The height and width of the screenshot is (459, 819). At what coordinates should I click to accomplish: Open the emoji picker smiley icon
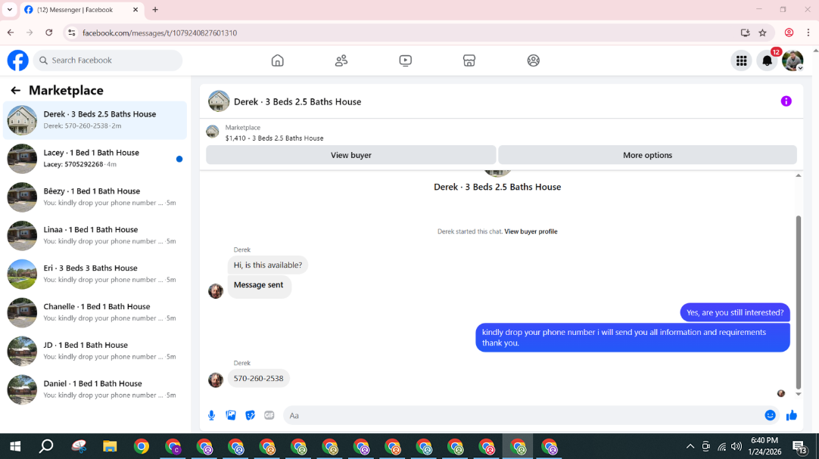pyautogui.click(x=770, y=415)
